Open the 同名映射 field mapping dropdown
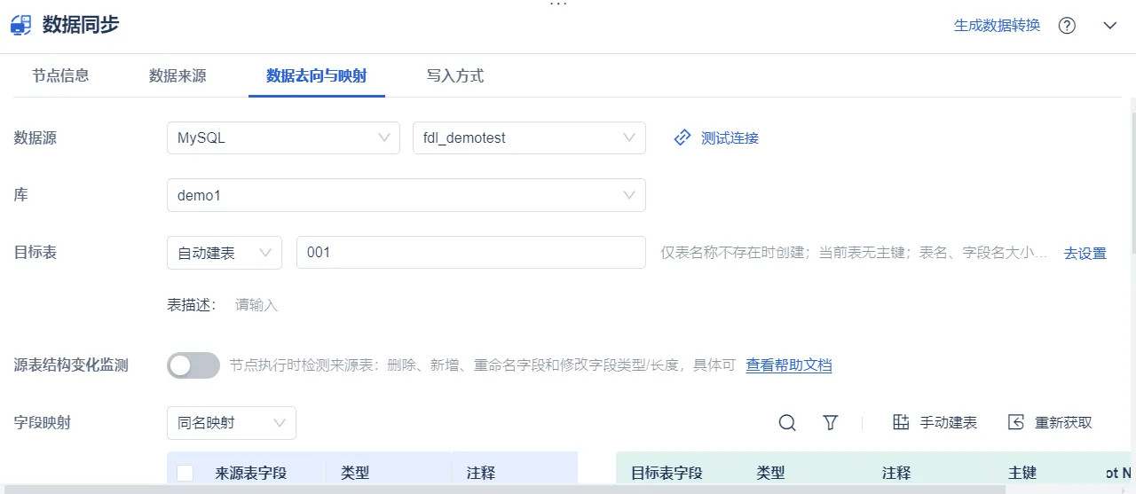Image resolution: width=1136 pixels, height=494 pixels. 232,423
